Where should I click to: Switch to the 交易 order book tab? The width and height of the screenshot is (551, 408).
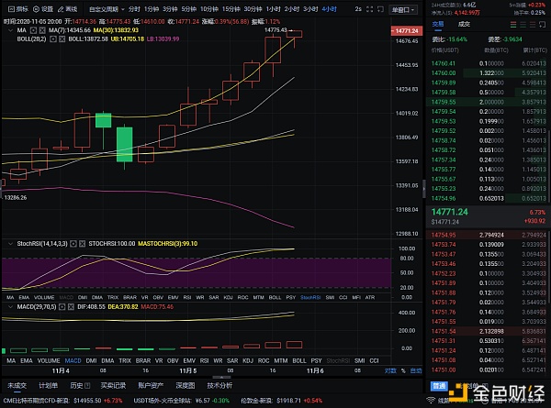pyautogui.click(x=438, y=24)
